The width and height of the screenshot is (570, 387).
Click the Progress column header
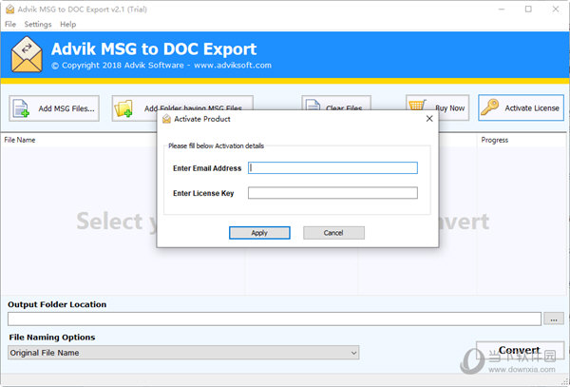point(494,140)
